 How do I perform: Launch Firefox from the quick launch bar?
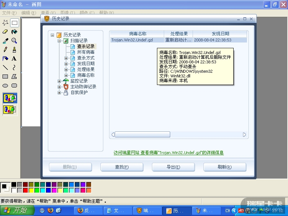coord(50,211)
